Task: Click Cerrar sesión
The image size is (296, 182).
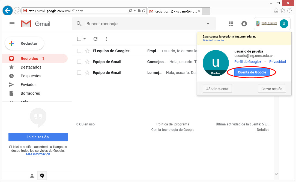Action: click(272, 89)
